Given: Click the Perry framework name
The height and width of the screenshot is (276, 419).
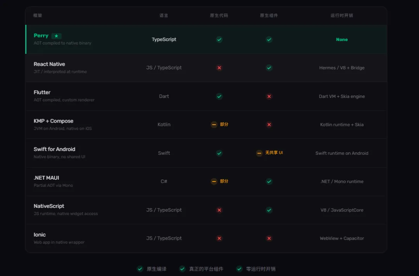Looking at the screenshot, I should click(x=41, y=36).
